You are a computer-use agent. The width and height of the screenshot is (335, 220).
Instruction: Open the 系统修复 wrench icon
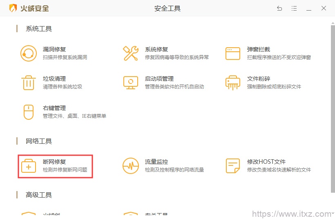131,53
